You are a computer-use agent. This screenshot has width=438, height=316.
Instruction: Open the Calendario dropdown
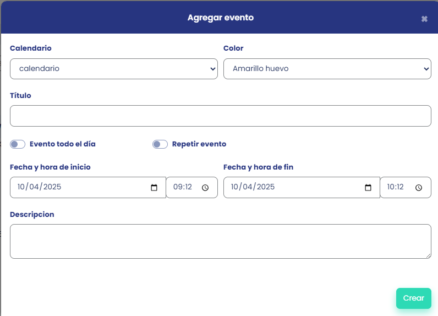point(114,69)
